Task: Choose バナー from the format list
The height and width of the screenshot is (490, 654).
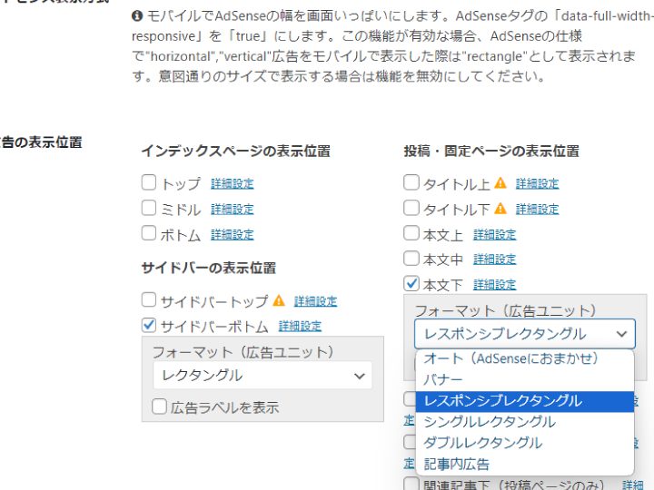Action: [525, 379]
